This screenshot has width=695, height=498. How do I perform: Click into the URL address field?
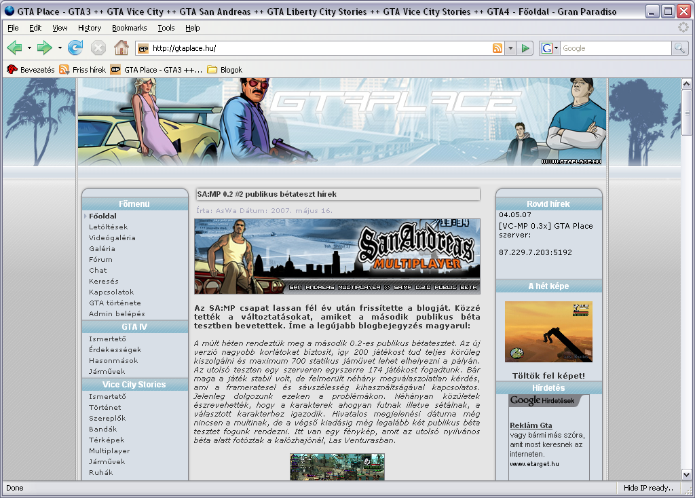(319, 48)
